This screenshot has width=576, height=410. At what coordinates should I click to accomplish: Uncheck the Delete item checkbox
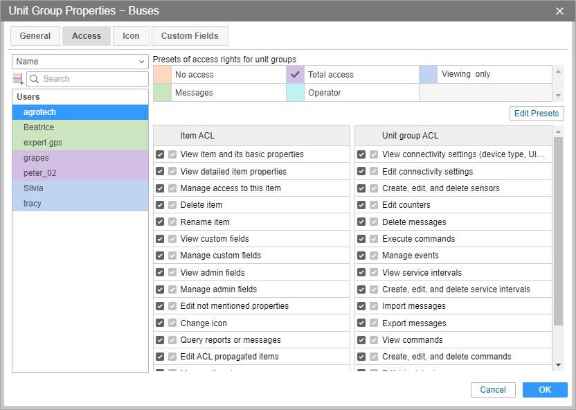pyautogui.click(x=160, y=205)
